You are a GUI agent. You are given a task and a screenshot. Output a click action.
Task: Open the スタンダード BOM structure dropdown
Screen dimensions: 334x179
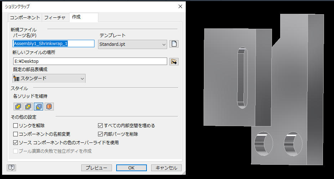[49, 78]
